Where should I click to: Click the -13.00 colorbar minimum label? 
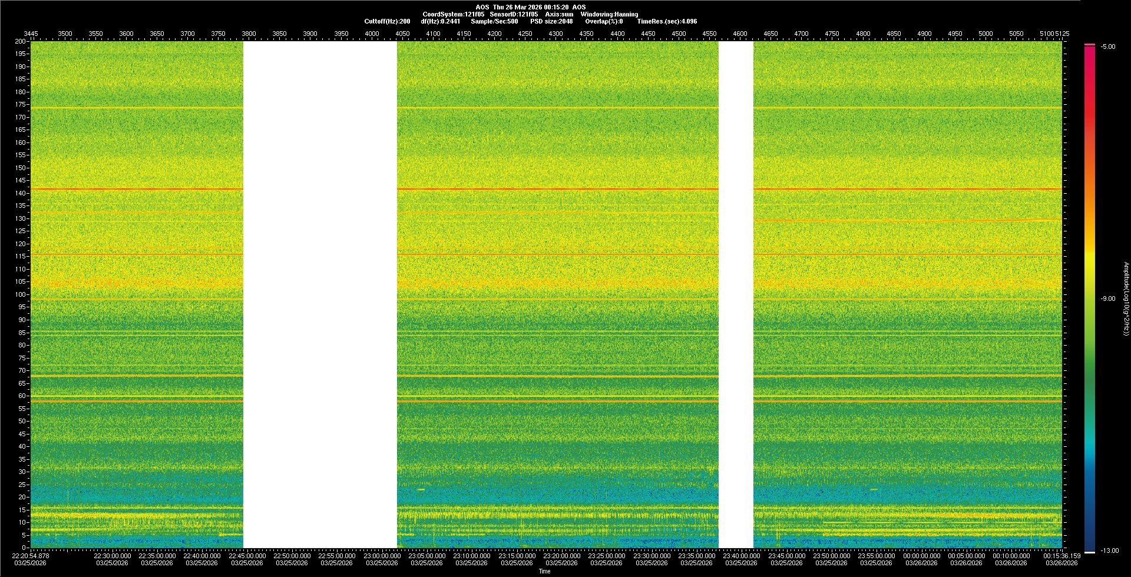coord(1109,551)
